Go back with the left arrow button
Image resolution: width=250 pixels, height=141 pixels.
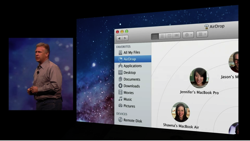click(x=119, y=38)
